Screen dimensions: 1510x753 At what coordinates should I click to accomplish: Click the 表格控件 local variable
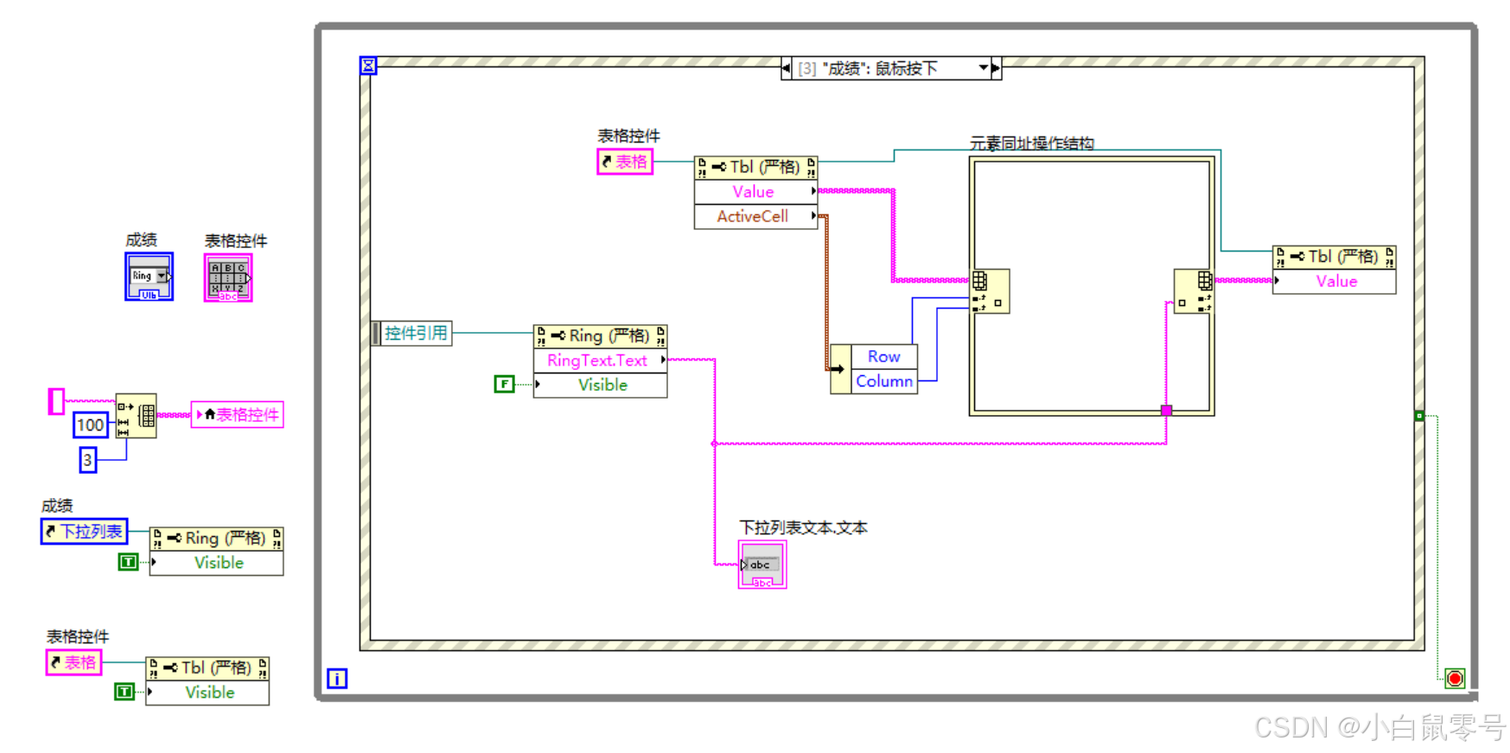click(x=238, y=415)
